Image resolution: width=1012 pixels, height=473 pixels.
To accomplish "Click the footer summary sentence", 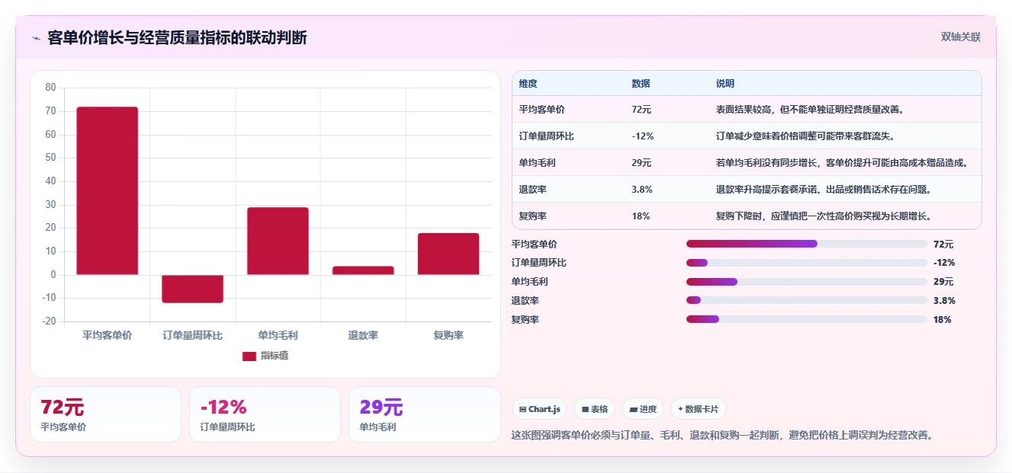I will (x=722, y=436).
